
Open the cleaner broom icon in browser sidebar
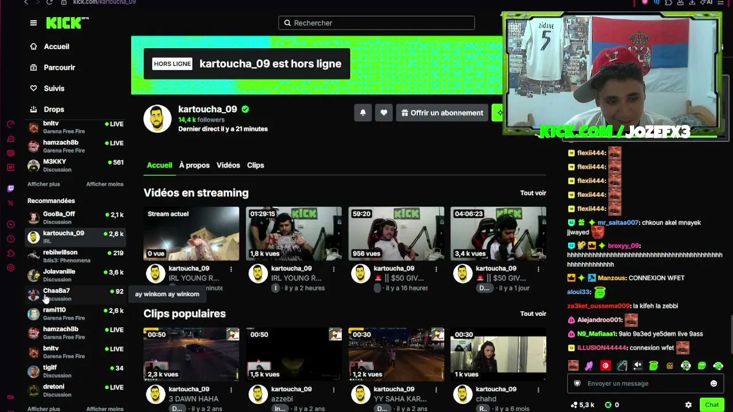[10, 139]
